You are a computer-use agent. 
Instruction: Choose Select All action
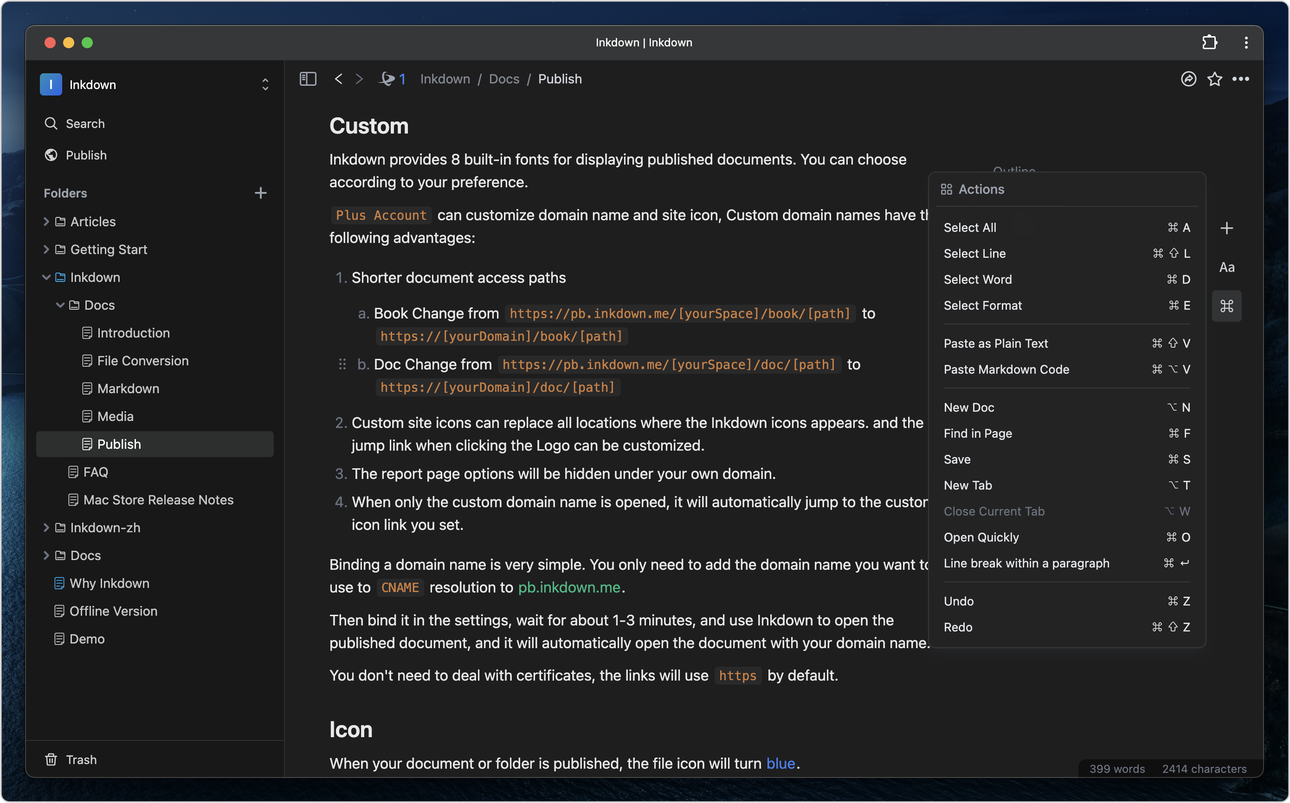[1066, 227]
